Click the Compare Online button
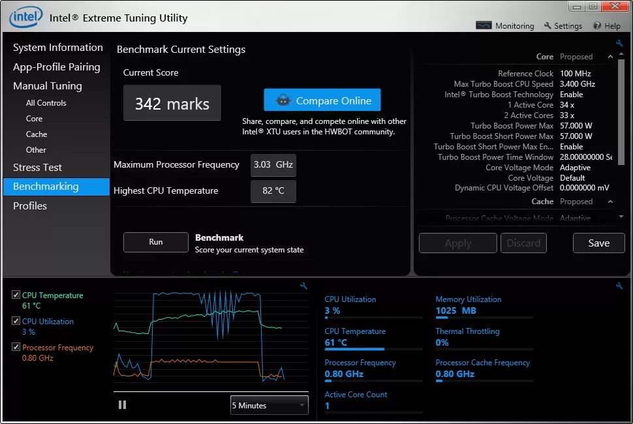Viewport: 633px width, 424px height. [322, 100]
